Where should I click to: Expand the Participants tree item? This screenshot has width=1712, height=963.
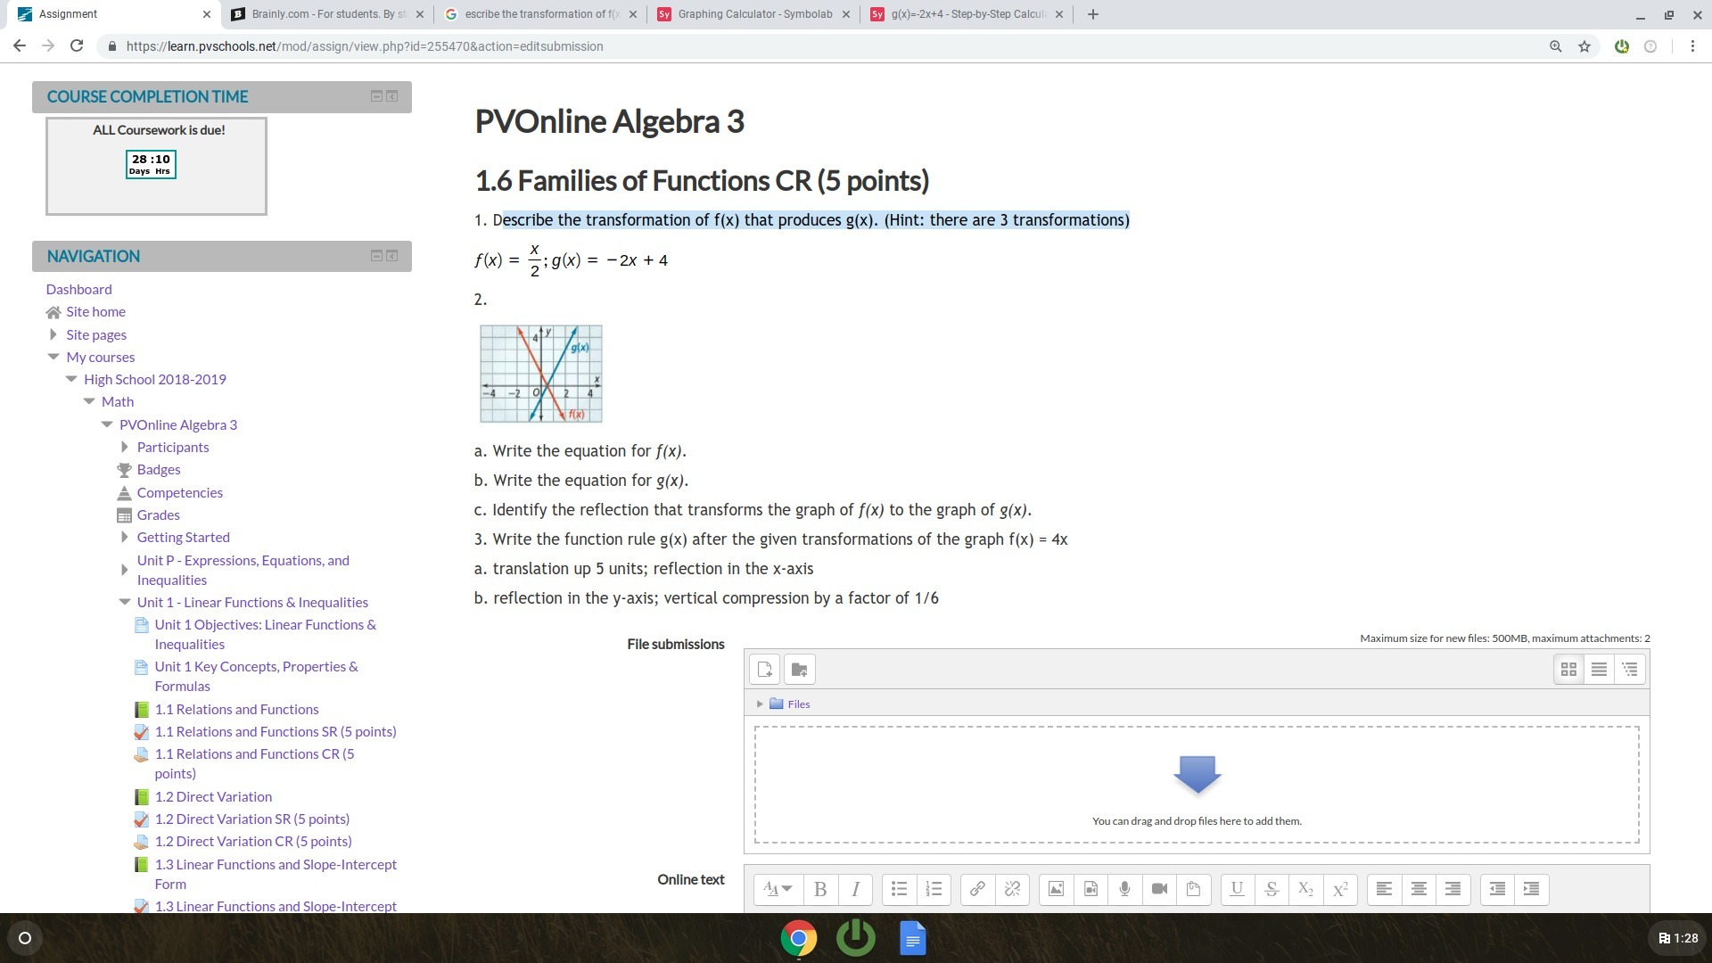(x=125, y=448)
